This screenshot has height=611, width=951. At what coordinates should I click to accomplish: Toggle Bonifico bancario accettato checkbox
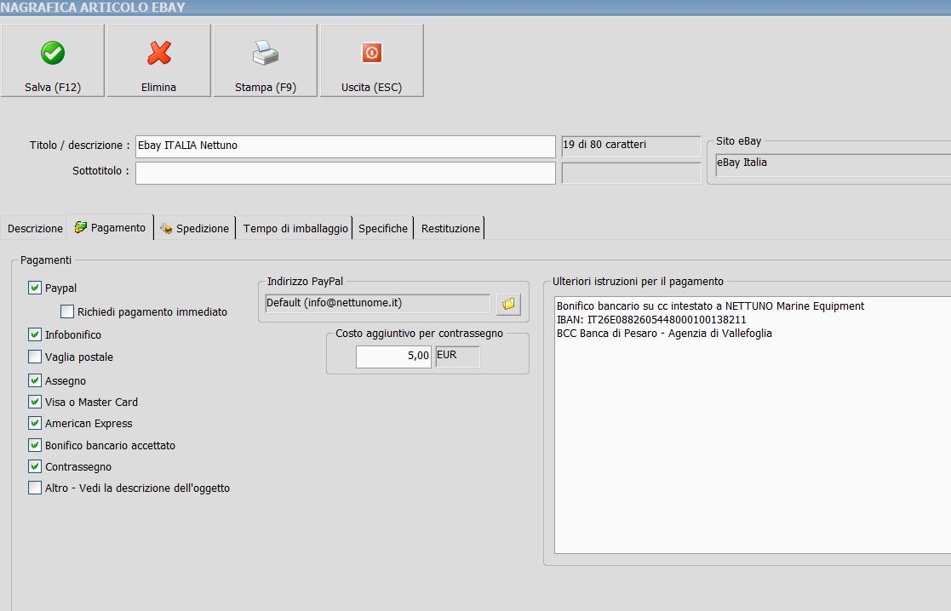(35, 445)
